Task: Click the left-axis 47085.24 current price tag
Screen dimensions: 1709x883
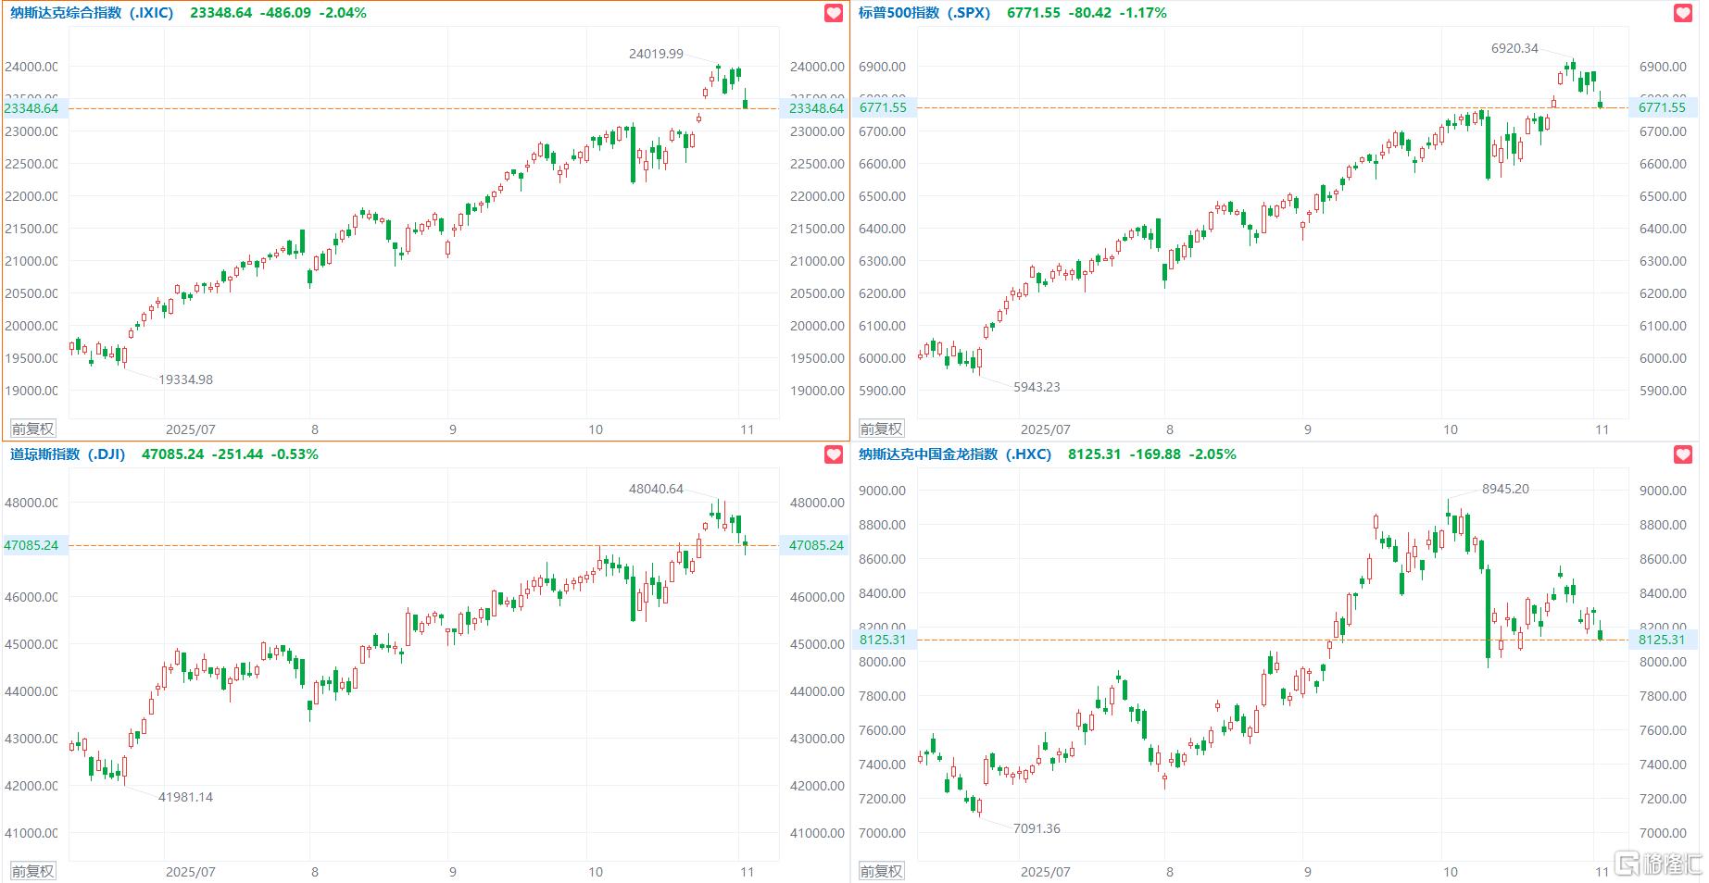Action: tap(31, 545)
